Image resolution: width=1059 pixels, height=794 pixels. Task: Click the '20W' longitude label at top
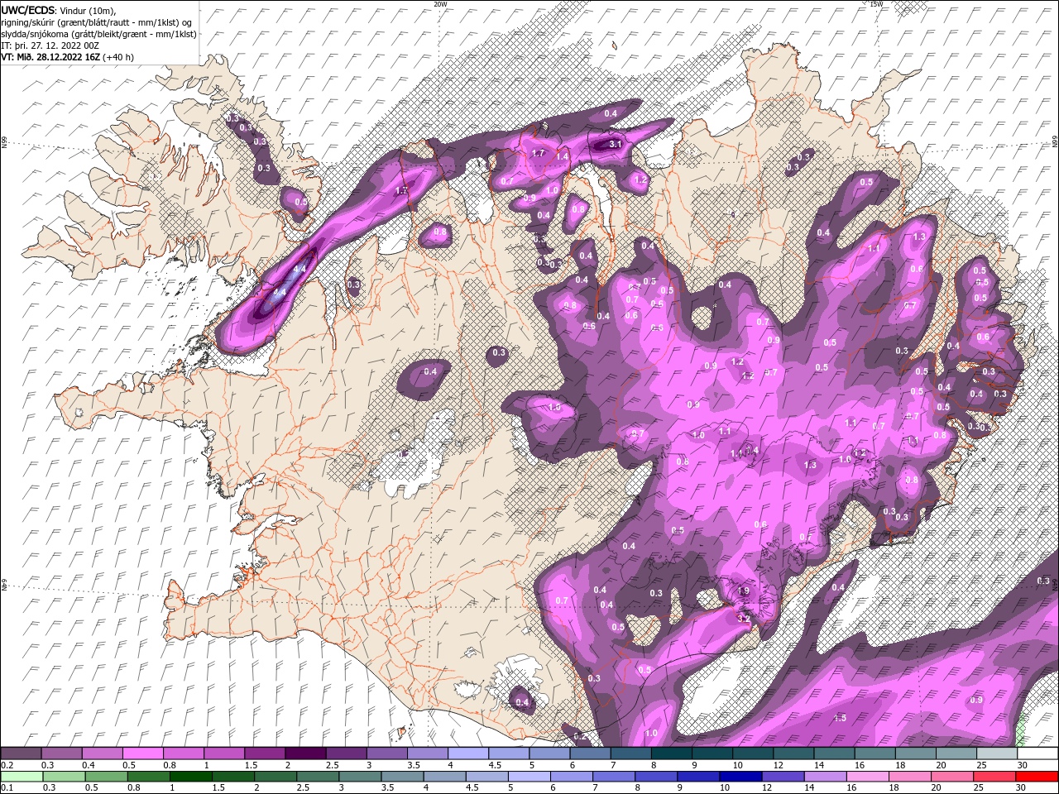click(440, 4)
